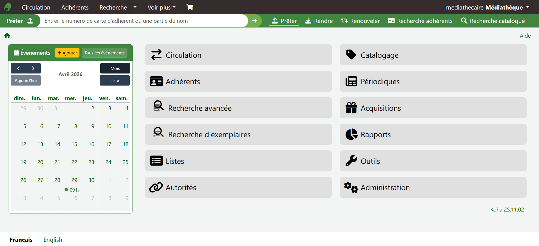The width and height of the screenshot is (539, 246).
Task: Expand the Voir plus menu
Action: [162, 7]
